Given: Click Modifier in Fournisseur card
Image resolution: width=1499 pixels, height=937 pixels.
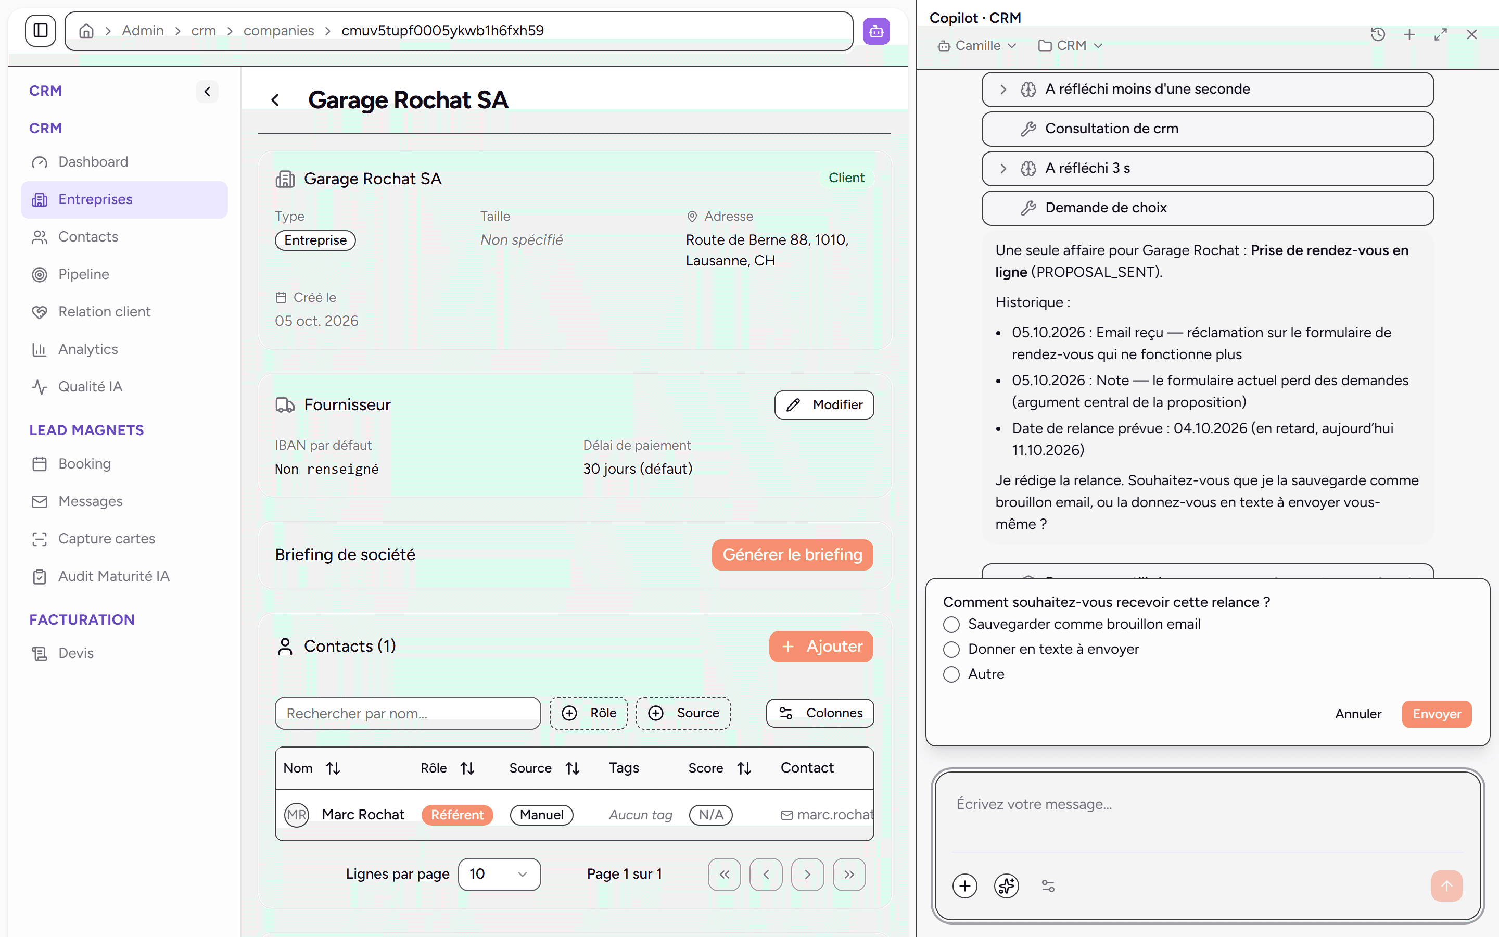Looking at the screenshot, I should 824,404.
